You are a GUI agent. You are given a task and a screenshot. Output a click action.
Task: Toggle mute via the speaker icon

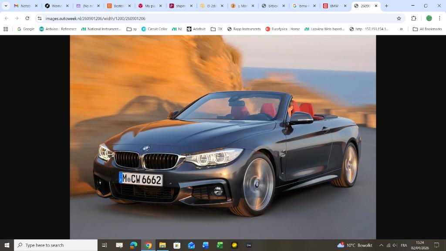(394, 245)
